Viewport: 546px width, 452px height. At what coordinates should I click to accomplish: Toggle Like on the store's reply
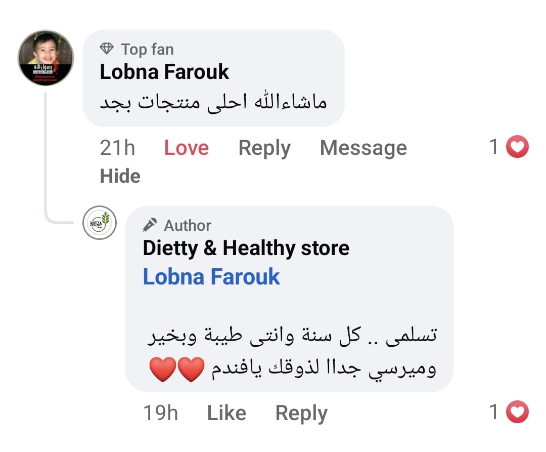(226, 413)
